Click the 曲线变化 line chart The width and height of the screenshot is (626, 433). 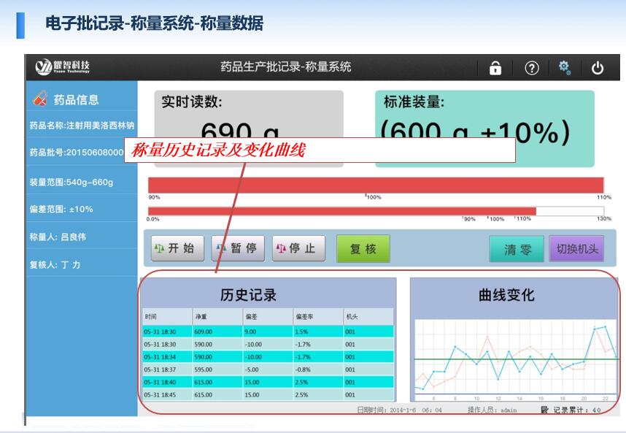[x=515, y=359]
